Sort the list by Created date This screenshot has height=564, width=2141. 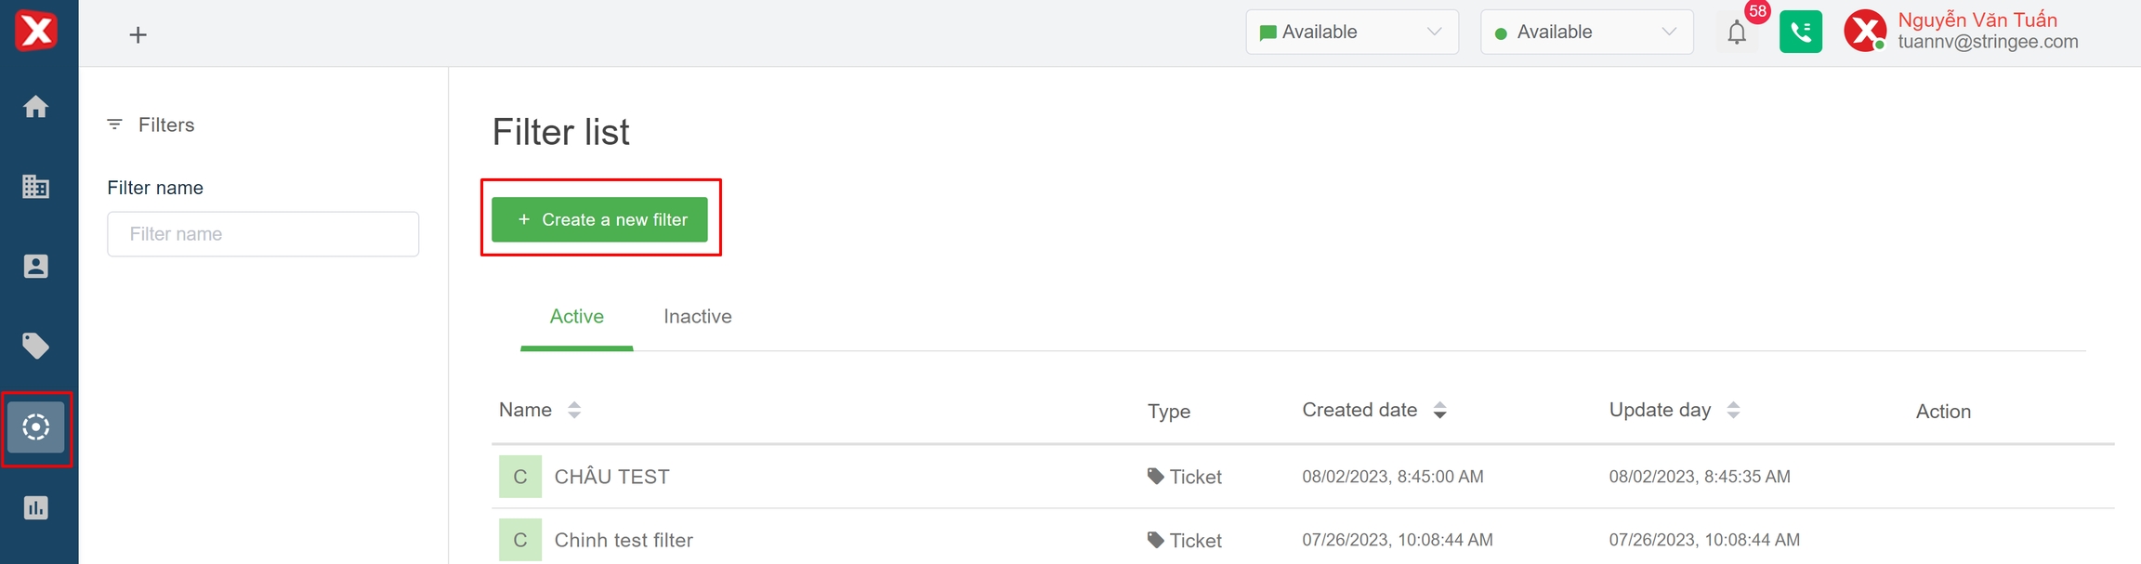[1439, 410]
